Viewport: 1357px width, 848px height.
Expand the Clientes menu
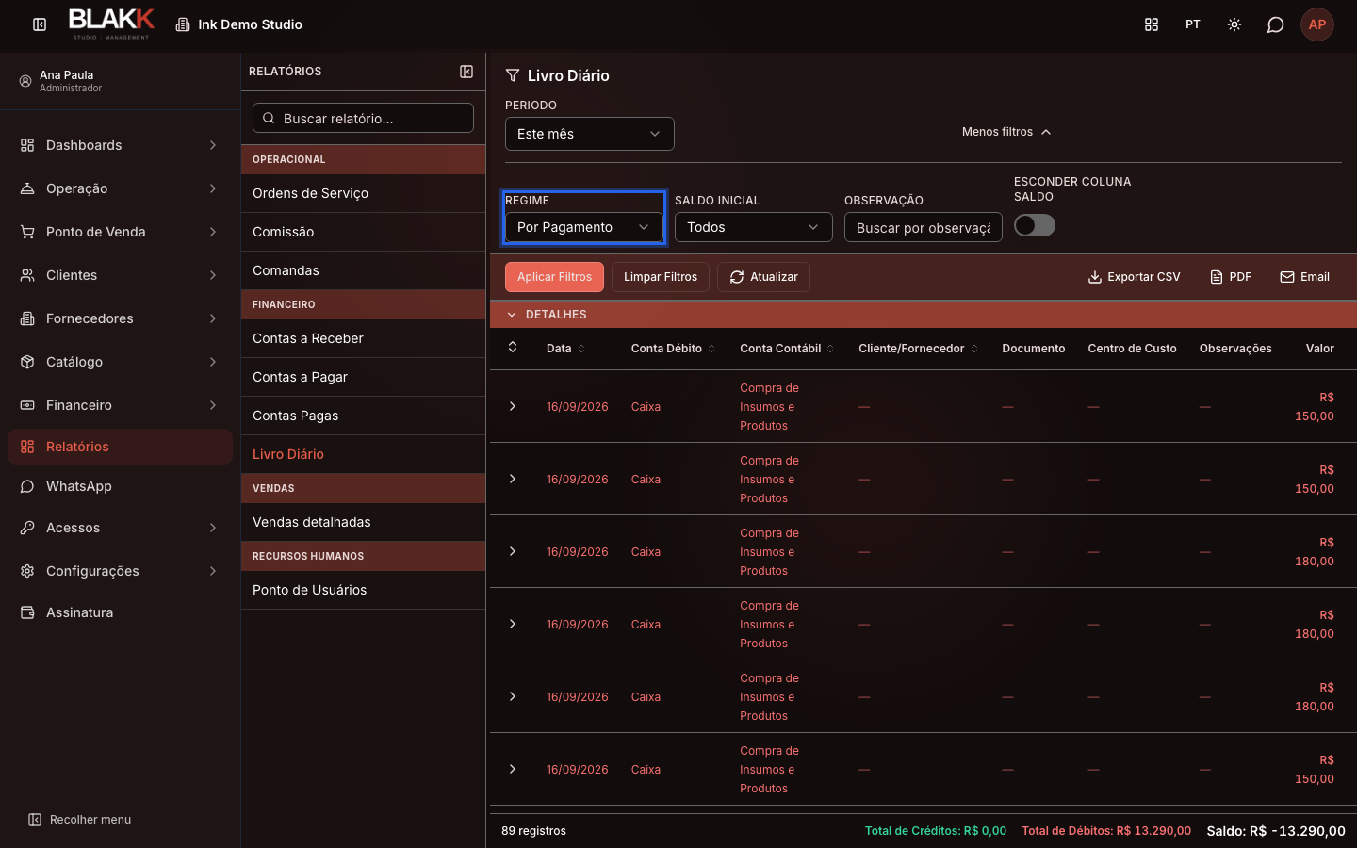pyautogui.click(x=120, y=275)
